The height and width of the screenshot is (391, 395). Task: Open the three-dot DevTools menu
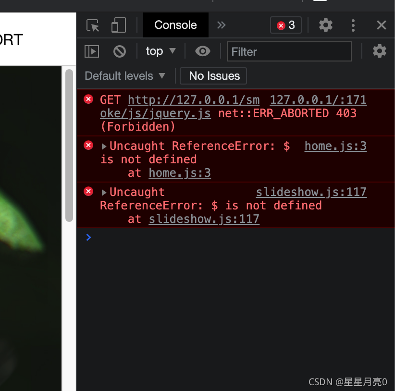click(353, 25)
